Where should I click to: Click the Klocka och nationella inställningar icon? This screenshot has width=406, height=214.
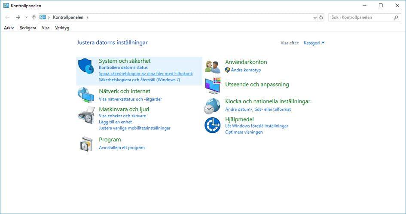pos(212,106)
